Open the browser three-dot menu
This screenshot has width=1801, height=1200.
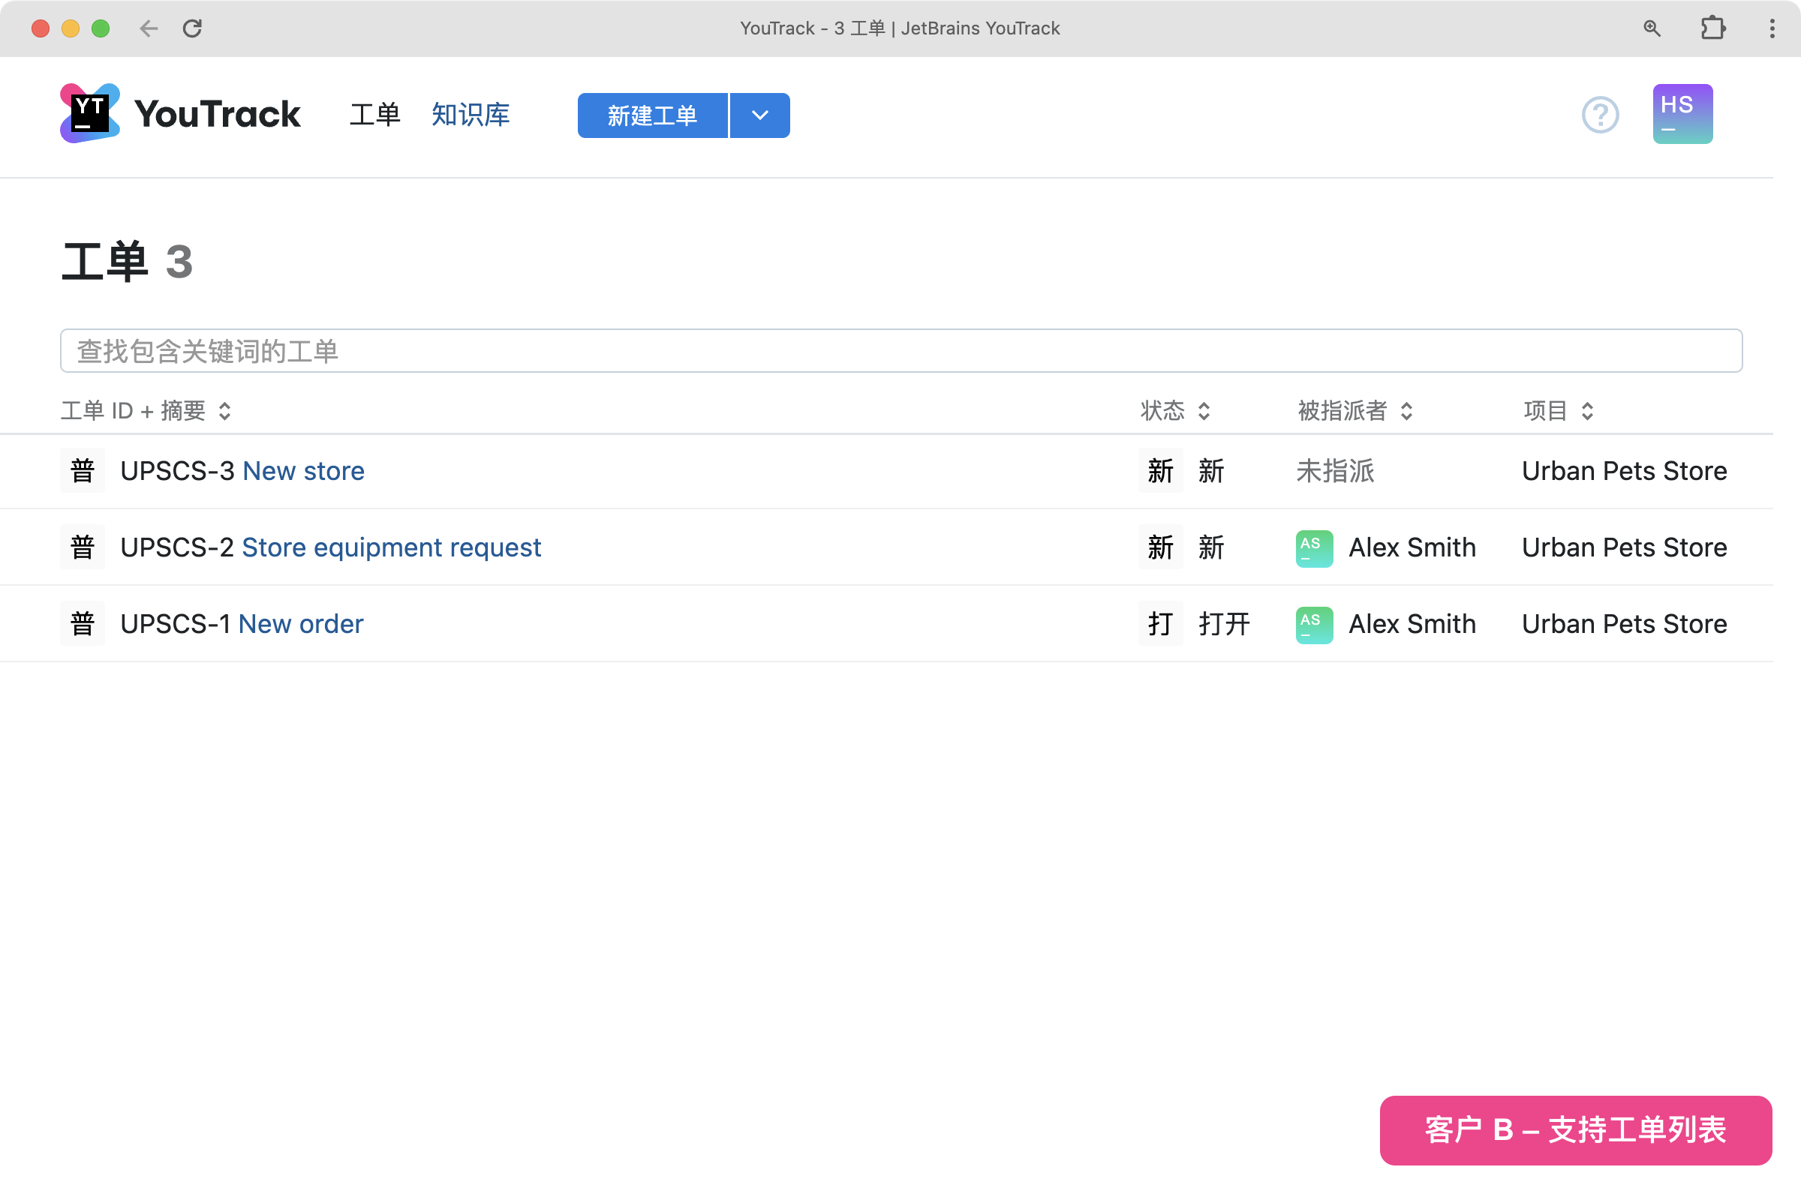[1772, 28]
